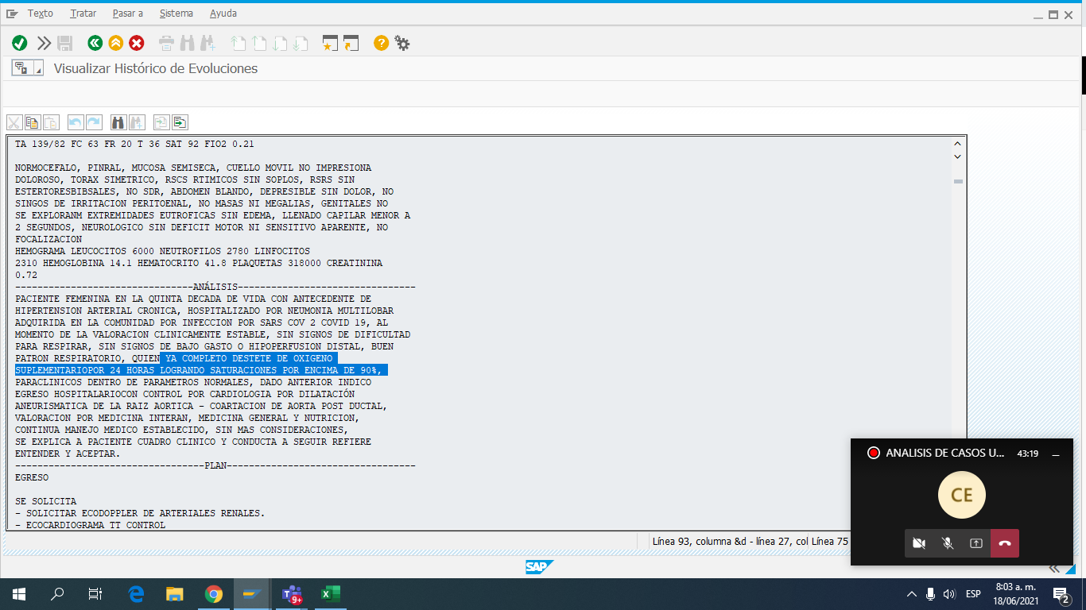1086x610 pixels.
Task: Expand the command field double-arrow
Action: click(44, 43)
